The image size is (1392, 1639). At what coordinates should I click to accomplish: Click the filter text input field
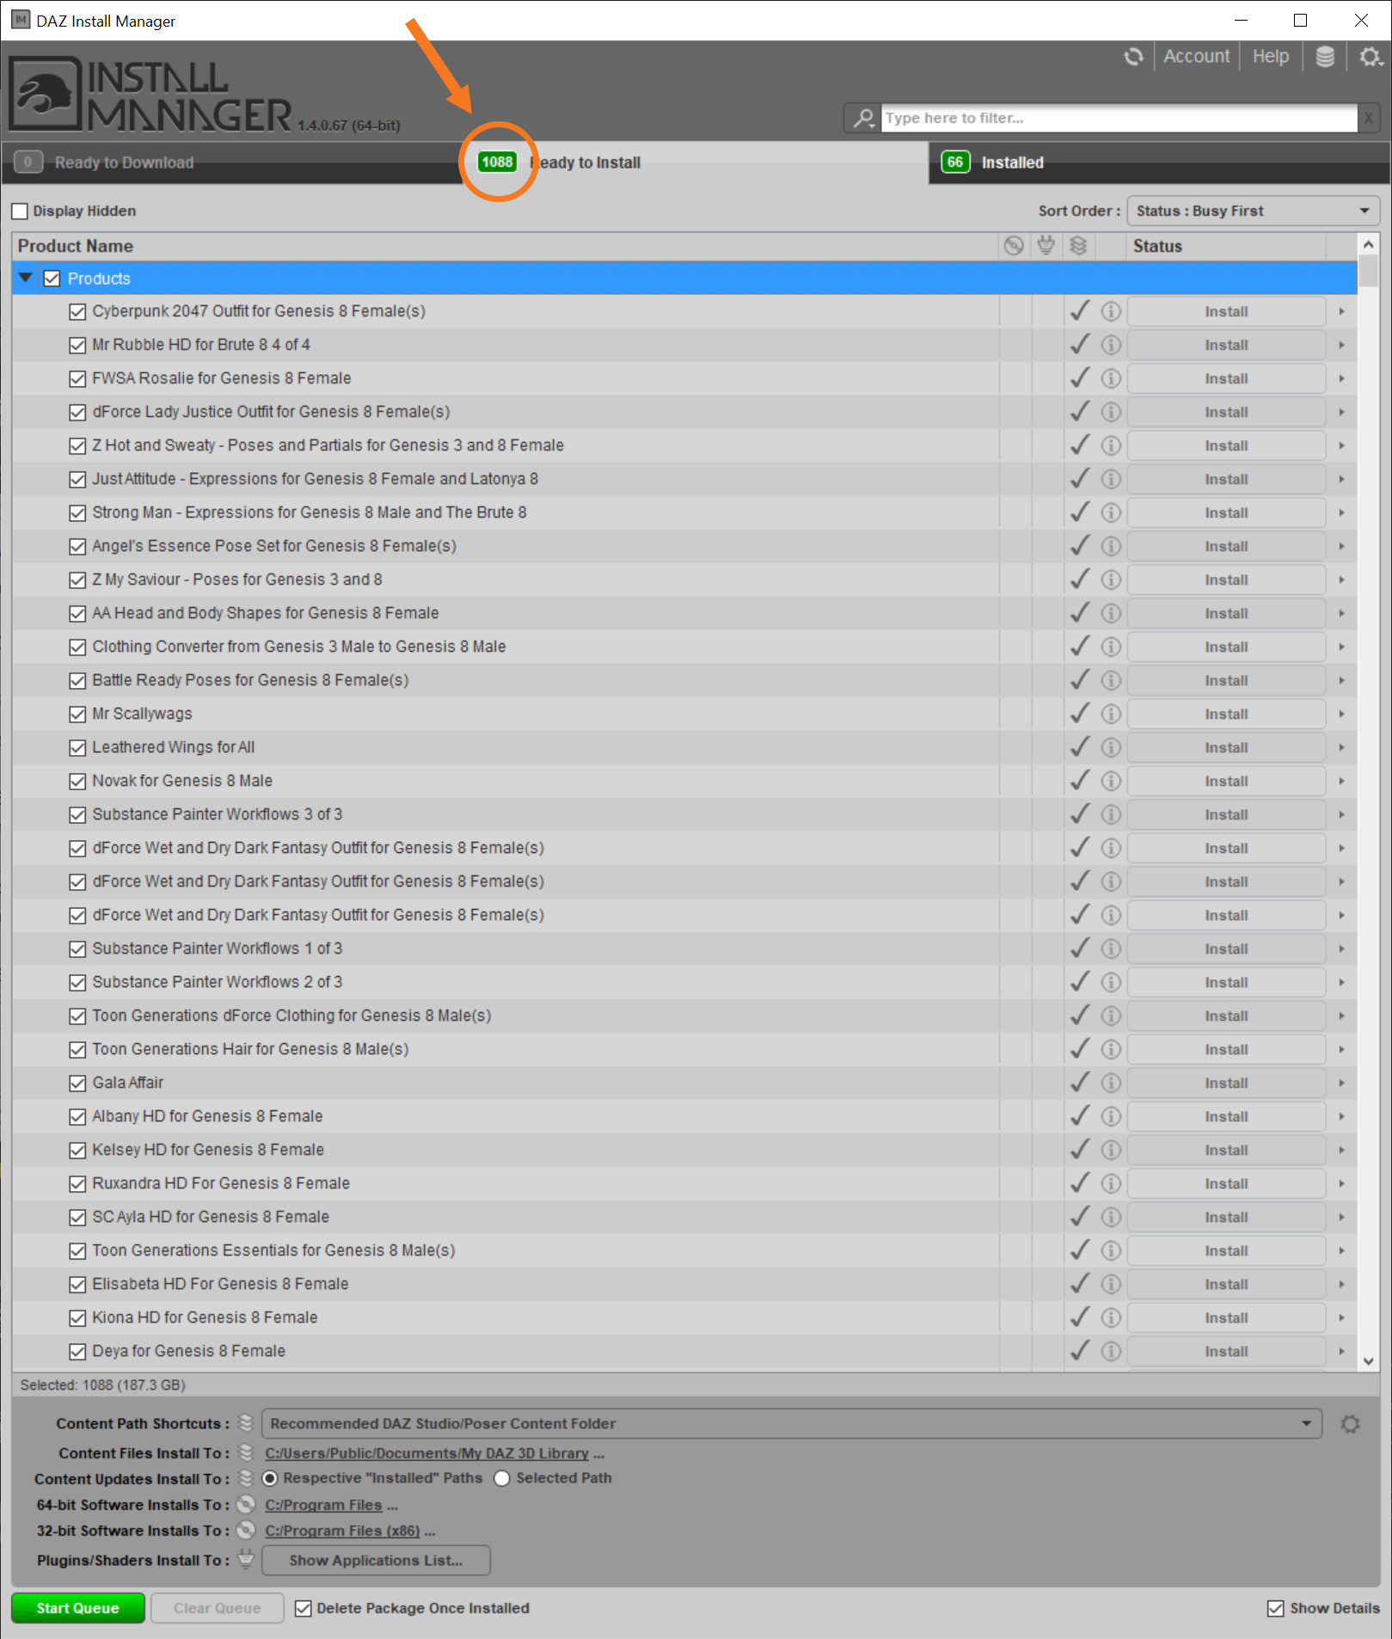[1119, 118]
